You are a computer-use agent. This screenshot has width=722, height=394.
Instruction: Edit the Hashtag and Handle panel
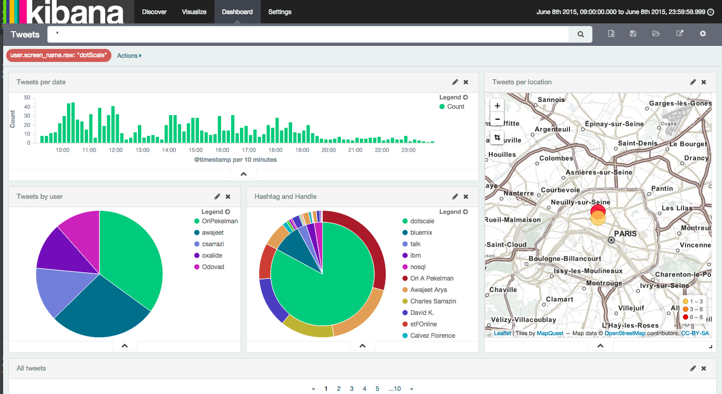[455, 197]
